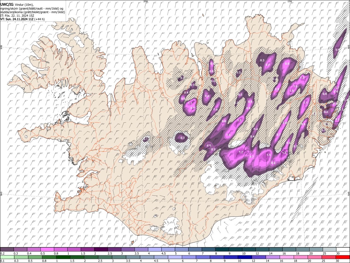
Task: Select the bottom-row swatch between 25 and 30
Action: (328, 257)
